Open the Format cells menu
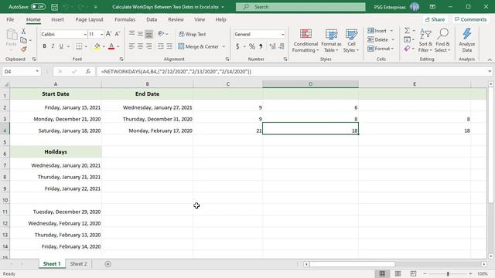The width and height of the screenshot is (495, 278). (381, 49)
